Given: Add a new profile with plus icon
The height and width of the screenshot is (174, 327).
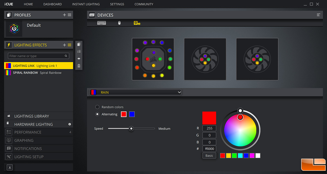Looking at the screenshot, I should [65, 15].
